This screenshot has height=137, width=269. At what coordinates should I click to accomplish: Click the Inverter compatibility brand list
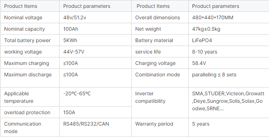click(228, 101)
